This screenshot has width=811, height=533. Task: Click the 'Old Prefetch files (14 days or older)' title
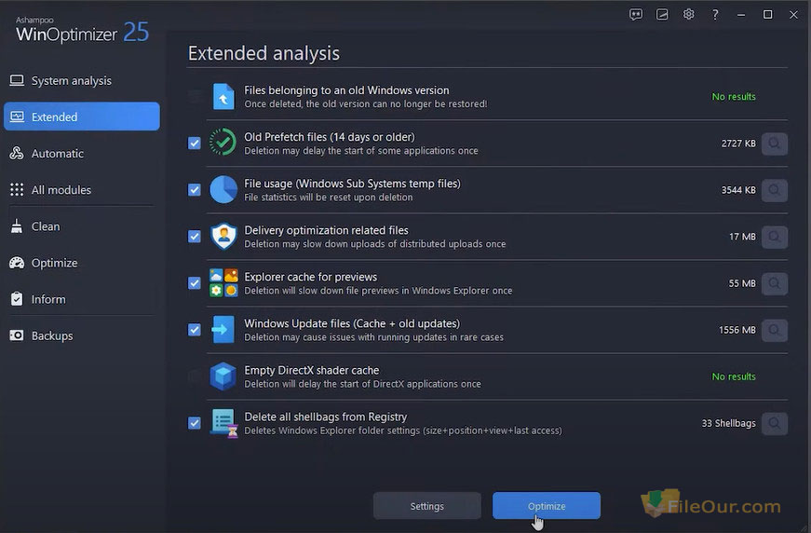point(329,137)
